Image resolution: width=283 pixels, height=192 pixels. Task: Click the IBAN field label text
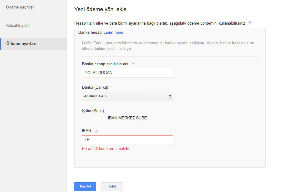87,131
